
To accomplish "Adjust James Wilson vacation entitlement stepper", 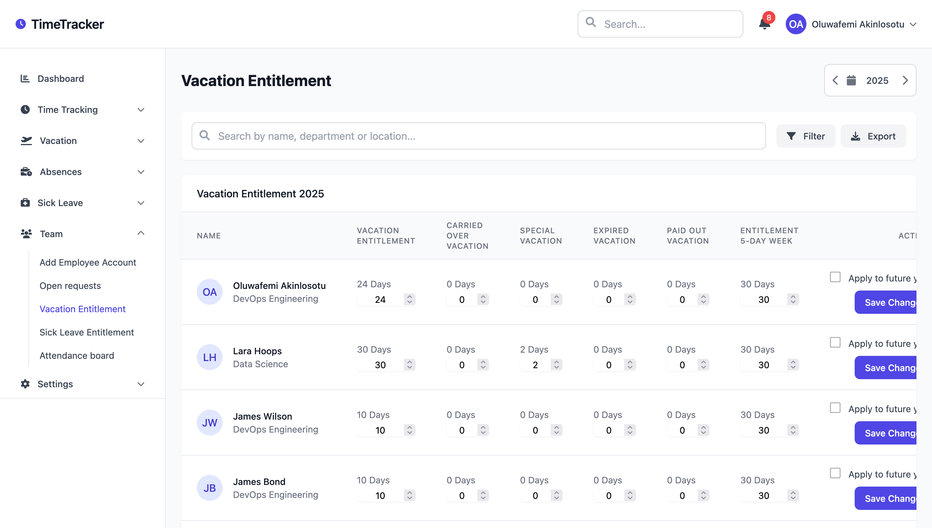I will pos(409,430).
